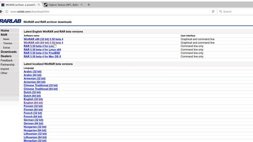Open Partnership in sidebar
The height and width of the screenshot is (142, 253).
point(8,65)
